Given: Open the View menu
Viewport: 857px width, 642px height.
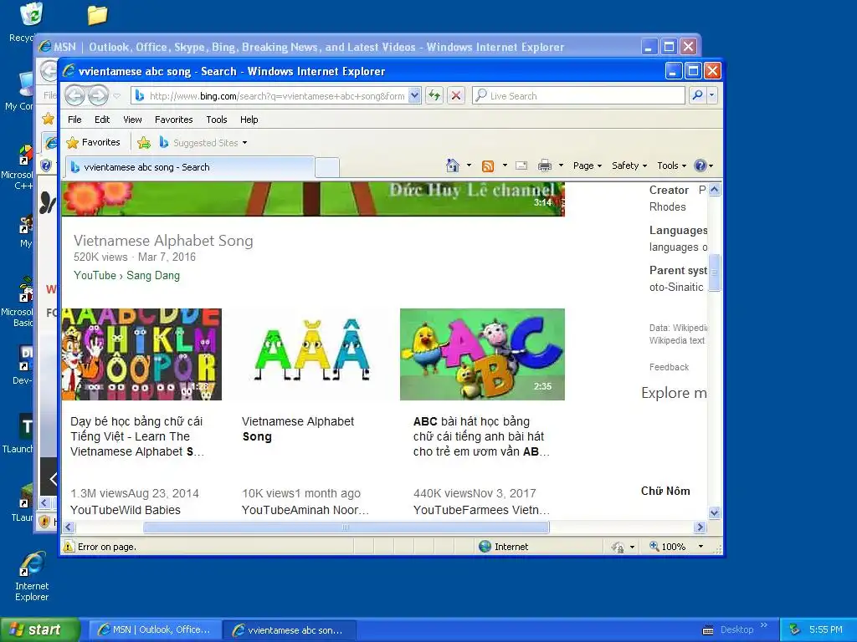Looking at the screenshot, I should point(132,120).
